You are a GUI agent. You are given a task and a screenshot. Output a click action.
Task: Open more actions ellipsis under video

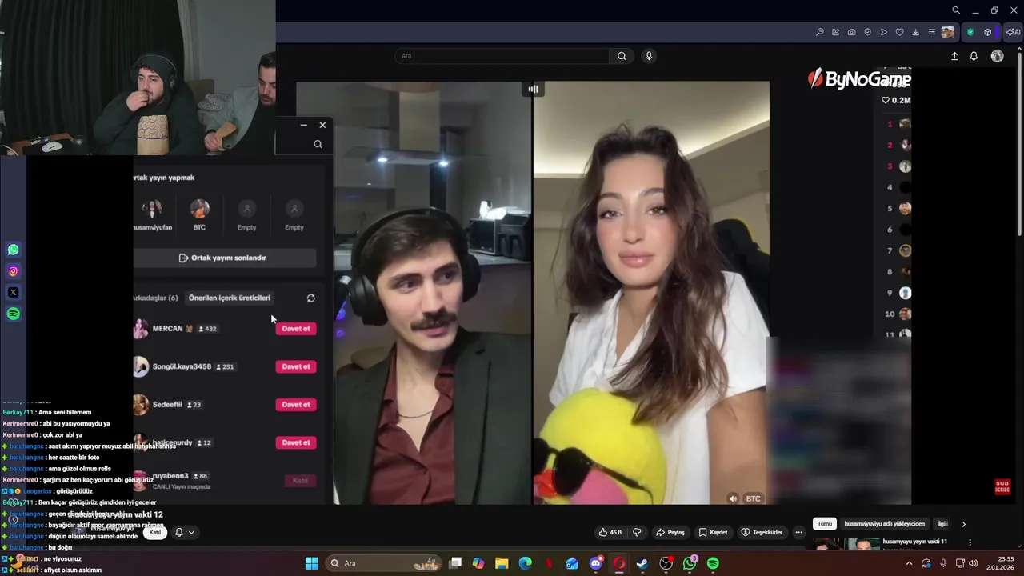tap(798, 532)
